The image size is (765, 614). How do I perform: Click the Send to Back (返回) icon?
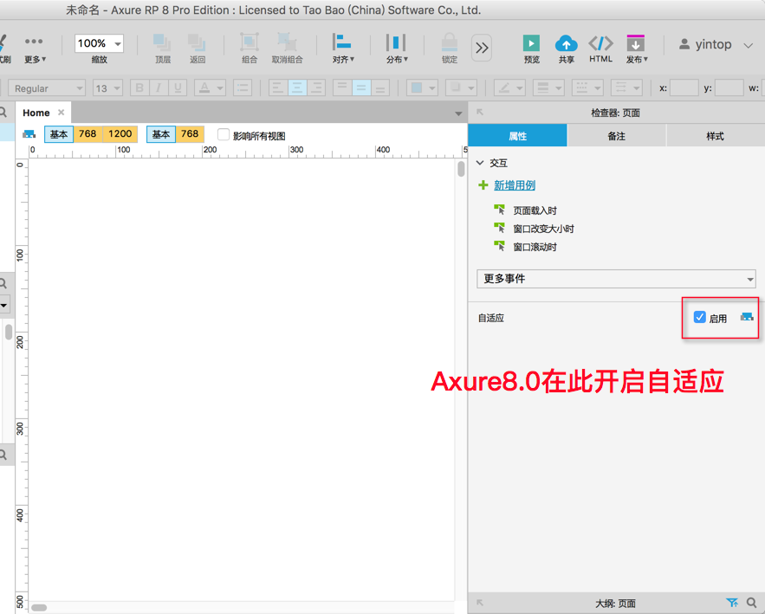198,43
